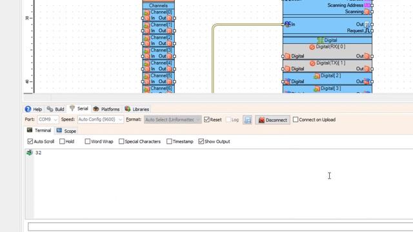Click Digital(TX)[1] Digital input pin icon

(287, 69)
